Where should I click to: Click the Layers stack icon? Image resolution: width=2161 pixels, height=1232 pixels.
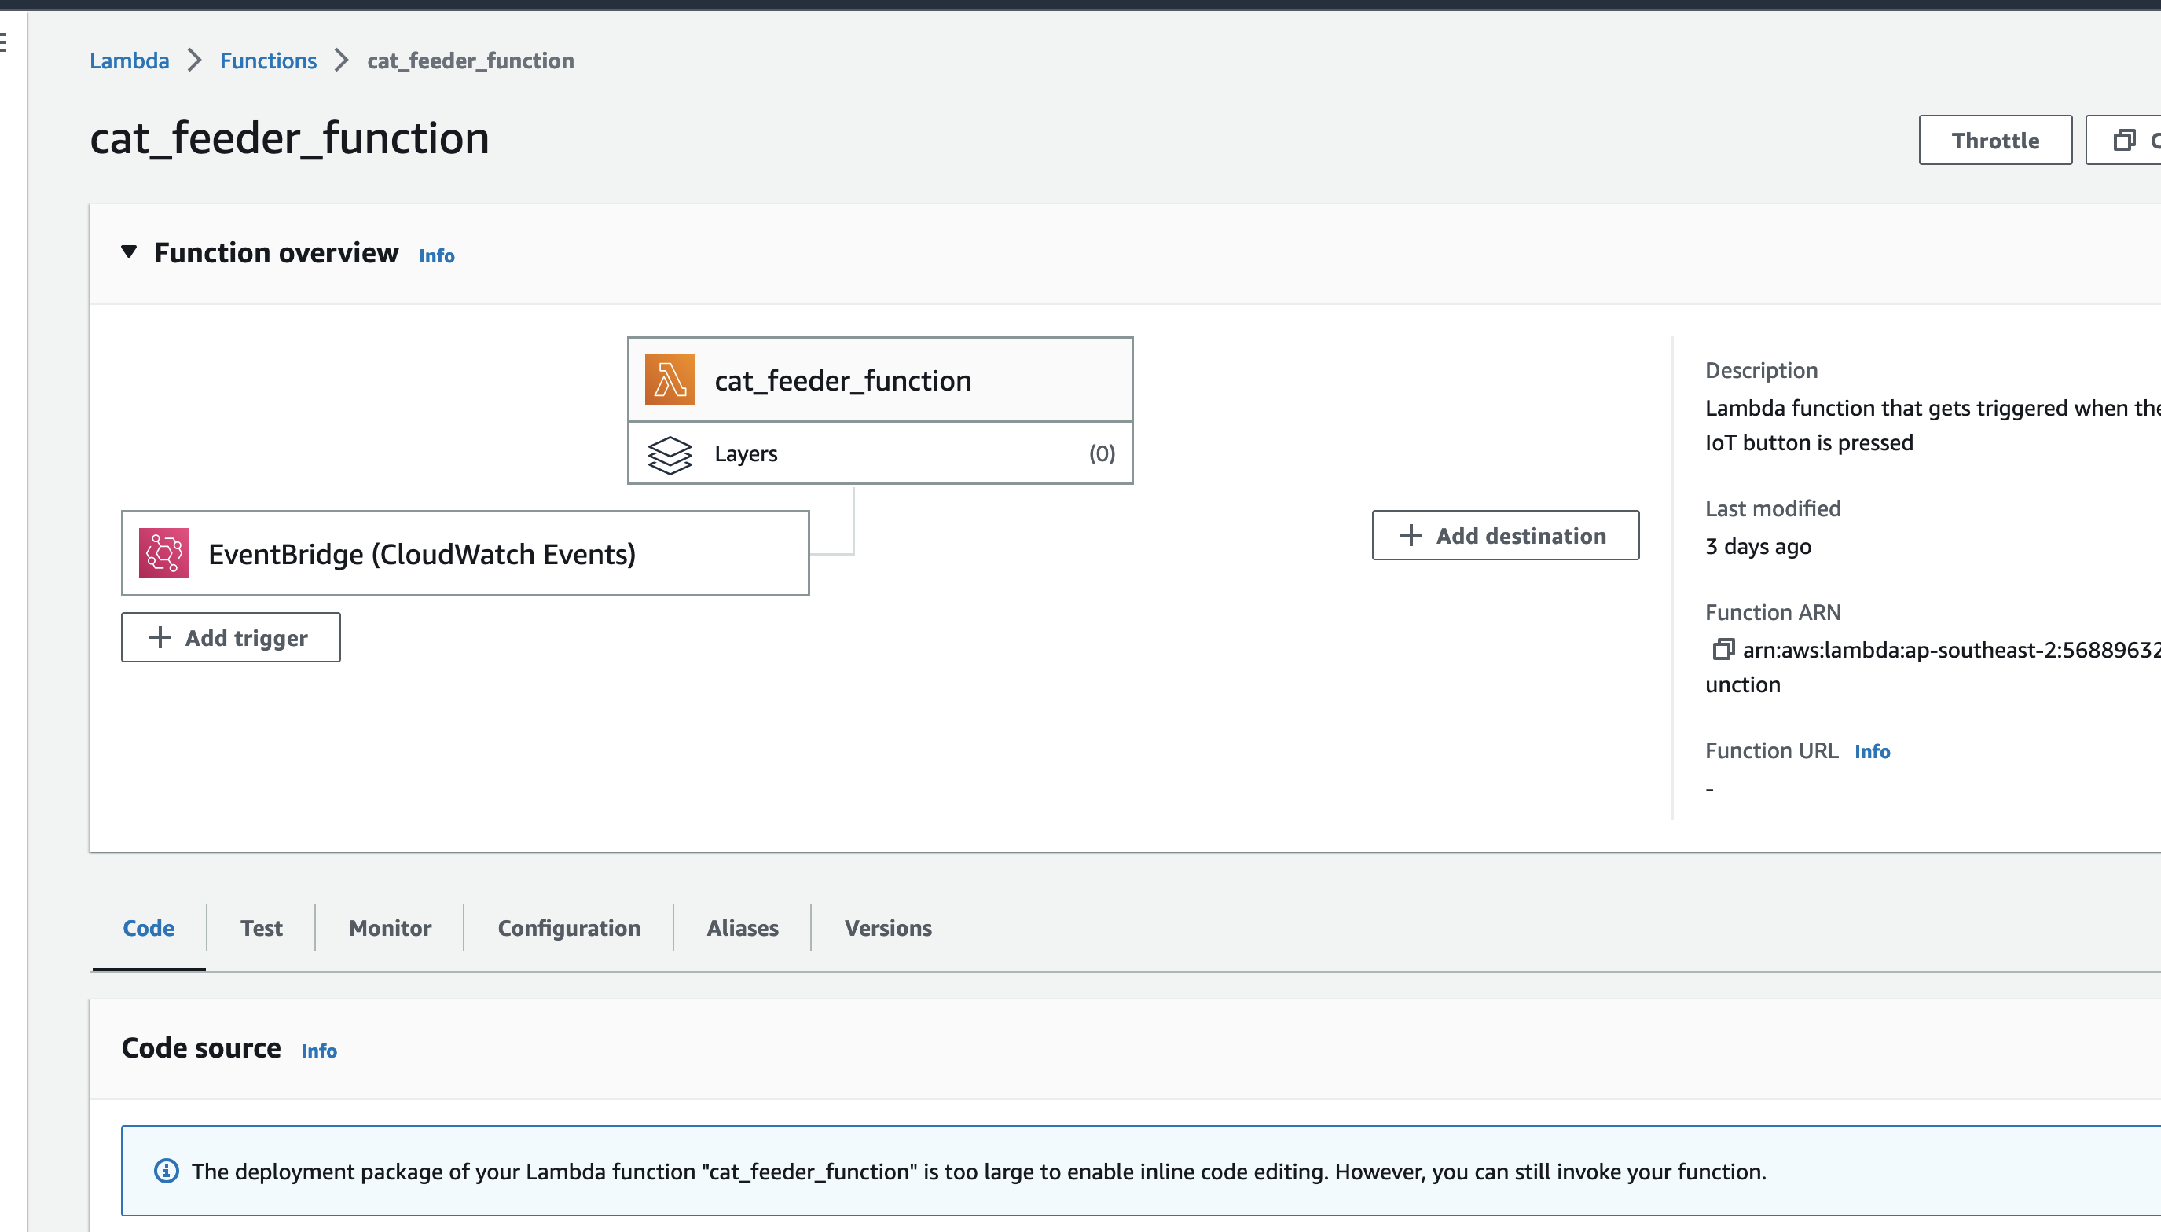(x=670, y=454)
